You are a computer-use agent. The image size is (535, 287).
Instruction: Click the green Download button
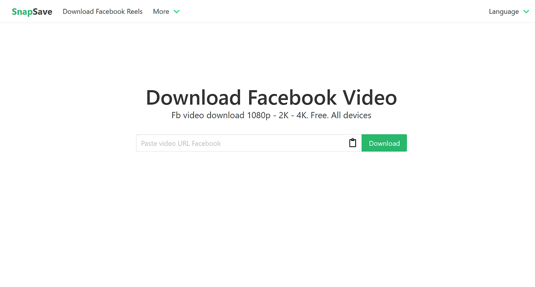pyautogui.click(x=384, y=143)
